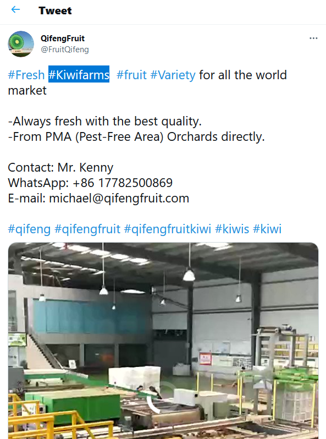Play the factory video in the tweet
Viewport: 326px width, 439px height.
163,341
